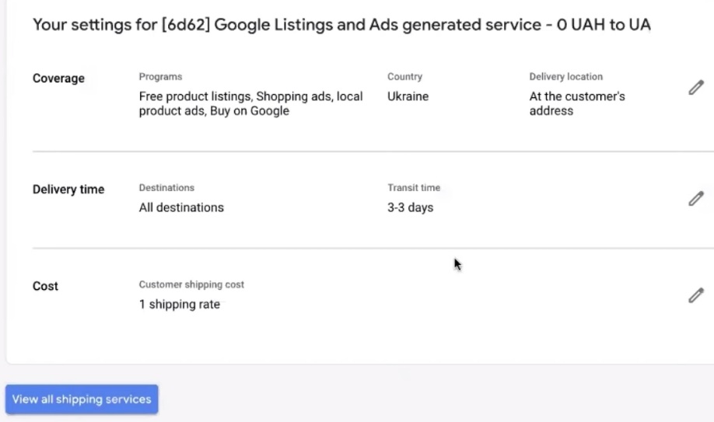Click the Transit time label
714x422 pixels.
(414, 188)
